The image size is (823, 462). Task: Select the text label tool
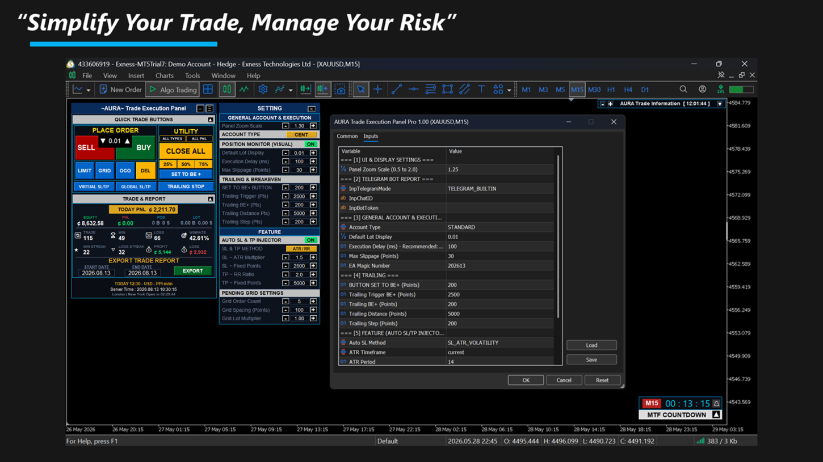pos(481,90)
